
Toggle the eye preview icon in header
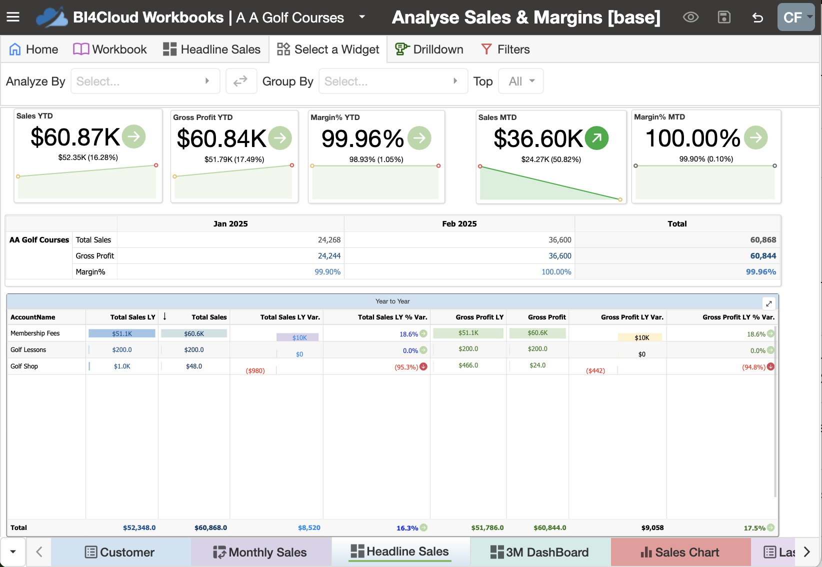click(690, 17)
